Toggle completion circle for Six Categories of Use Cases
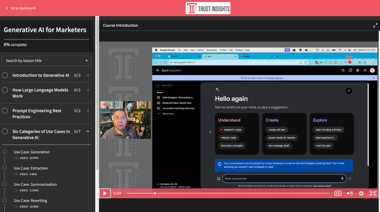Image resolution: width=380 pixels, height=212 pixels. (5, 132)
